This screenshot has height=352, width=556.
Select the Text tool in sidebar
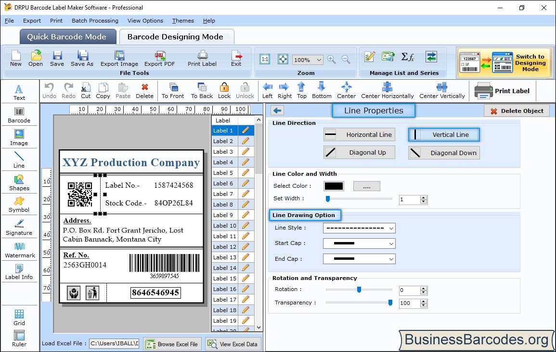19,92
